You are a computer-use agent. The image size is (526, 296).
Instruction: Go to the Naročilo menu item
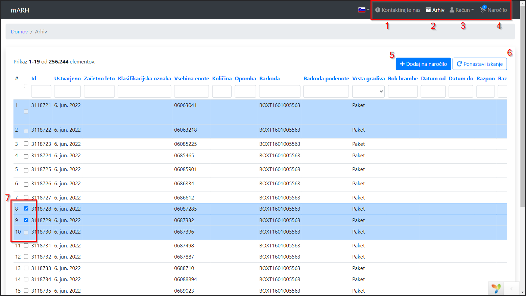tap(497, 10)
